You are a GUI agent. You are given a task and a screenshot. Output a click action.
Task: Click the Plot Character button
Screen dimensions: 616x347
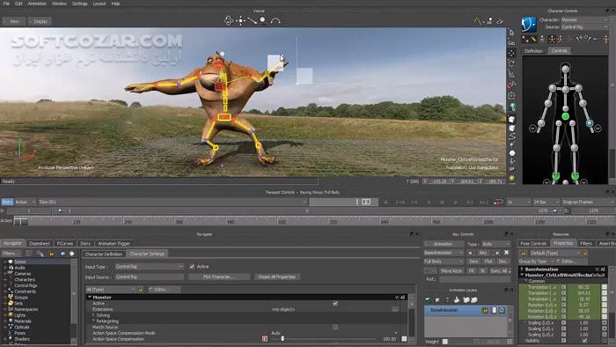click(x=219, y=277)
